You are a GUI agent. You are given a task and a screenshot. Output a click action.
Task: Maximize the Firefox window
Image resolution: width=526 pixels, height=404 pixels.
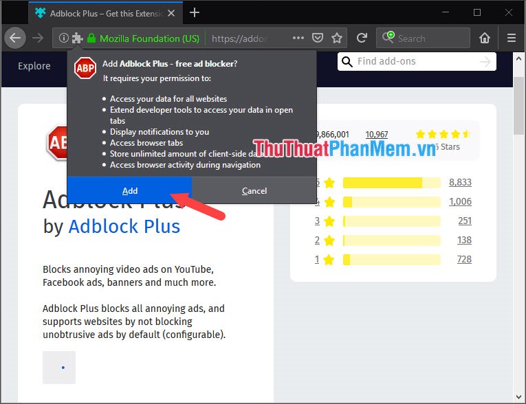point(477,12)
